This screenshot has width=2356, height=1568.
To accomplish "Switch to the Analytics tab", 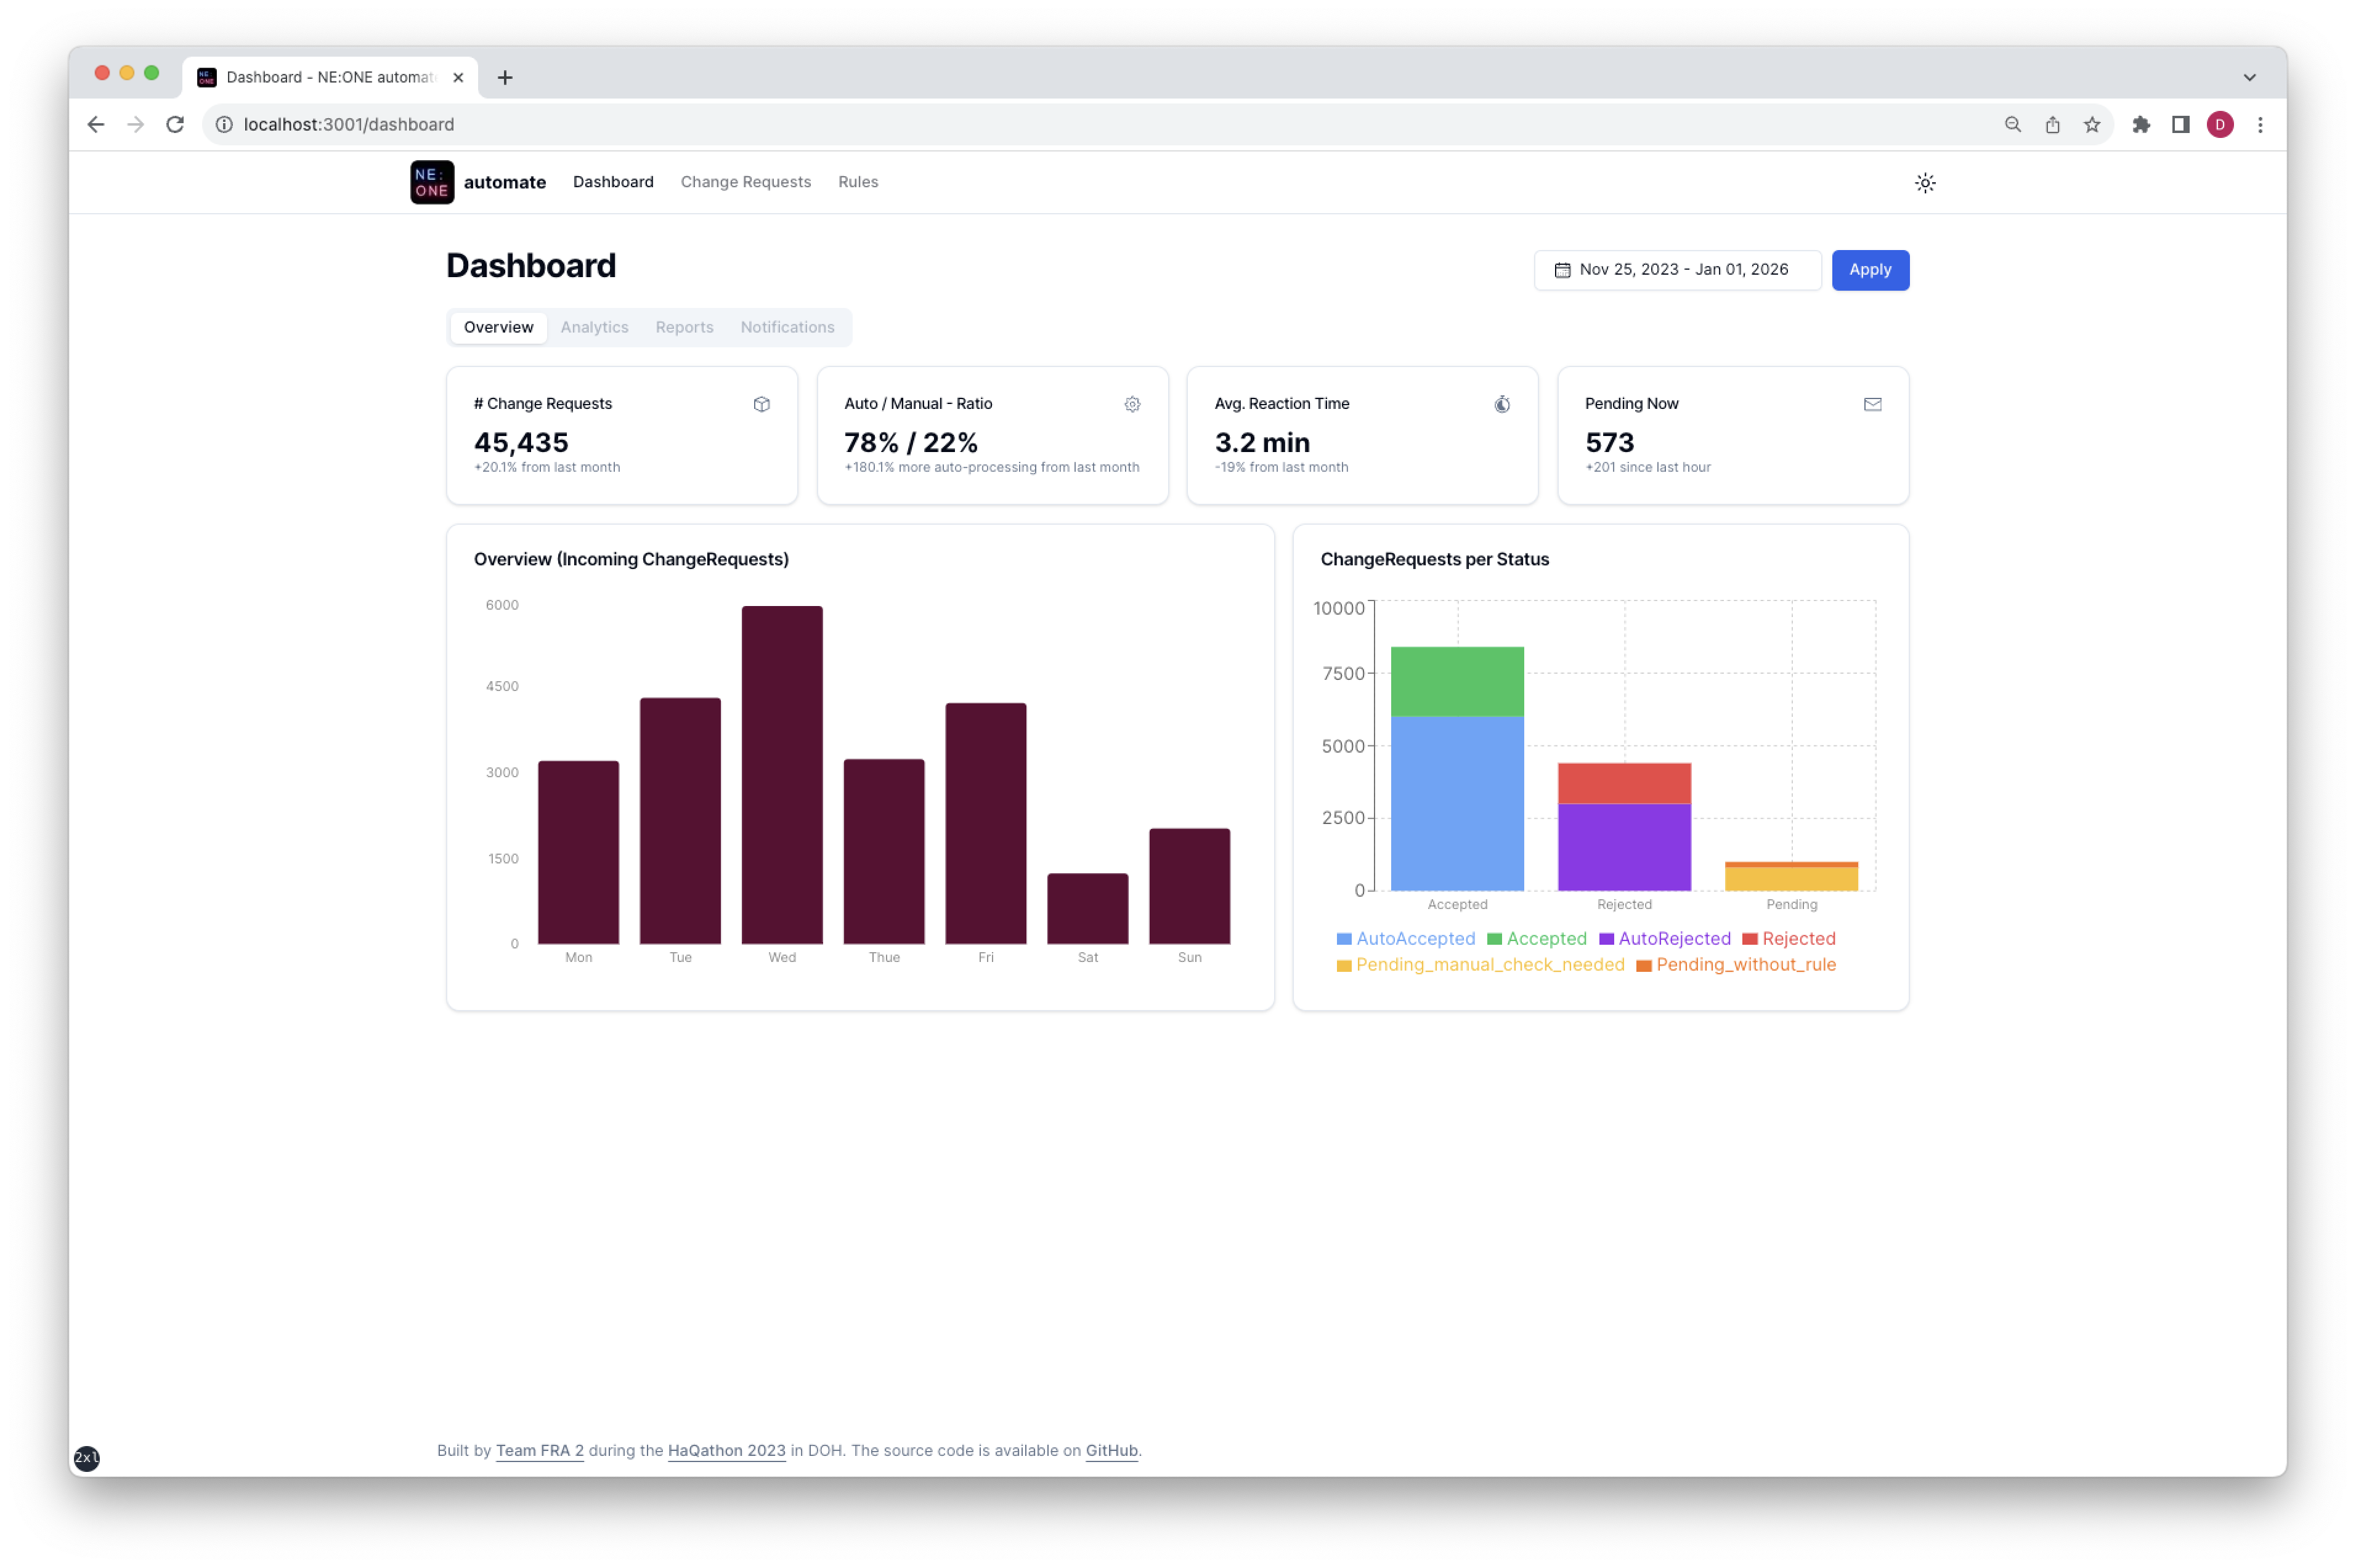I will point(595,327).
